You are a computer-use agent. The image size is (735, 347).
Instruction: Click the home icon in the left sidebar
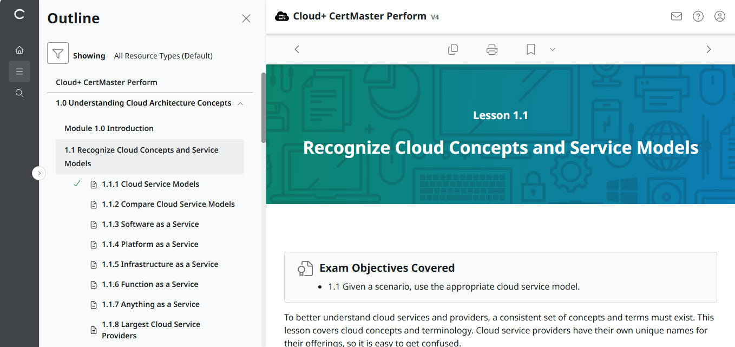click(19, 49)
